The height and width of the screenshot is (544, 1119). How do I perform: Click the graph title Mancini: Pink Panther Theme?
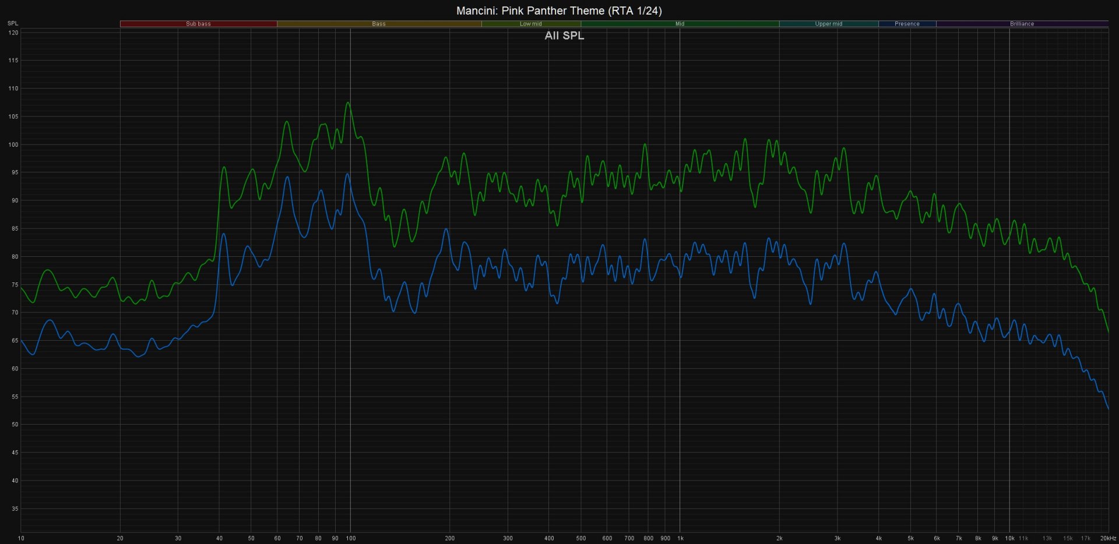(559, 10)
